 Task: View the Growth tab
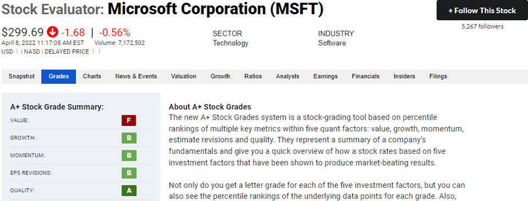(x=220, y=77)
